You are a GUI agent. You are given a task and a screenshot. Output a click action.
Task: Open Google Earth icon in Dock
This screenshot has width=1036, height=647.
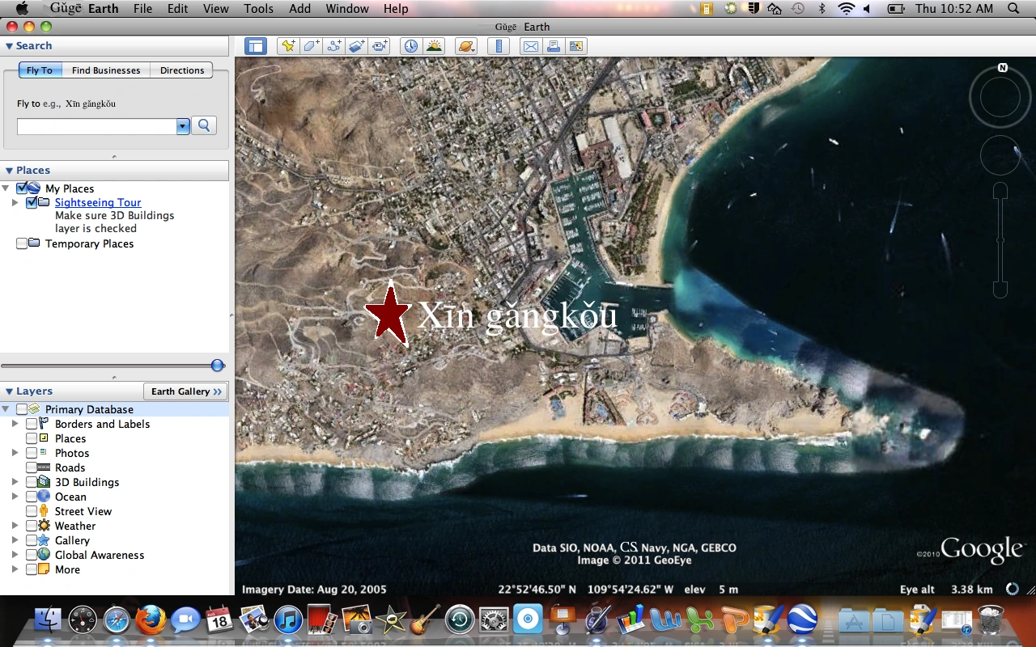(x=801, y=620)
